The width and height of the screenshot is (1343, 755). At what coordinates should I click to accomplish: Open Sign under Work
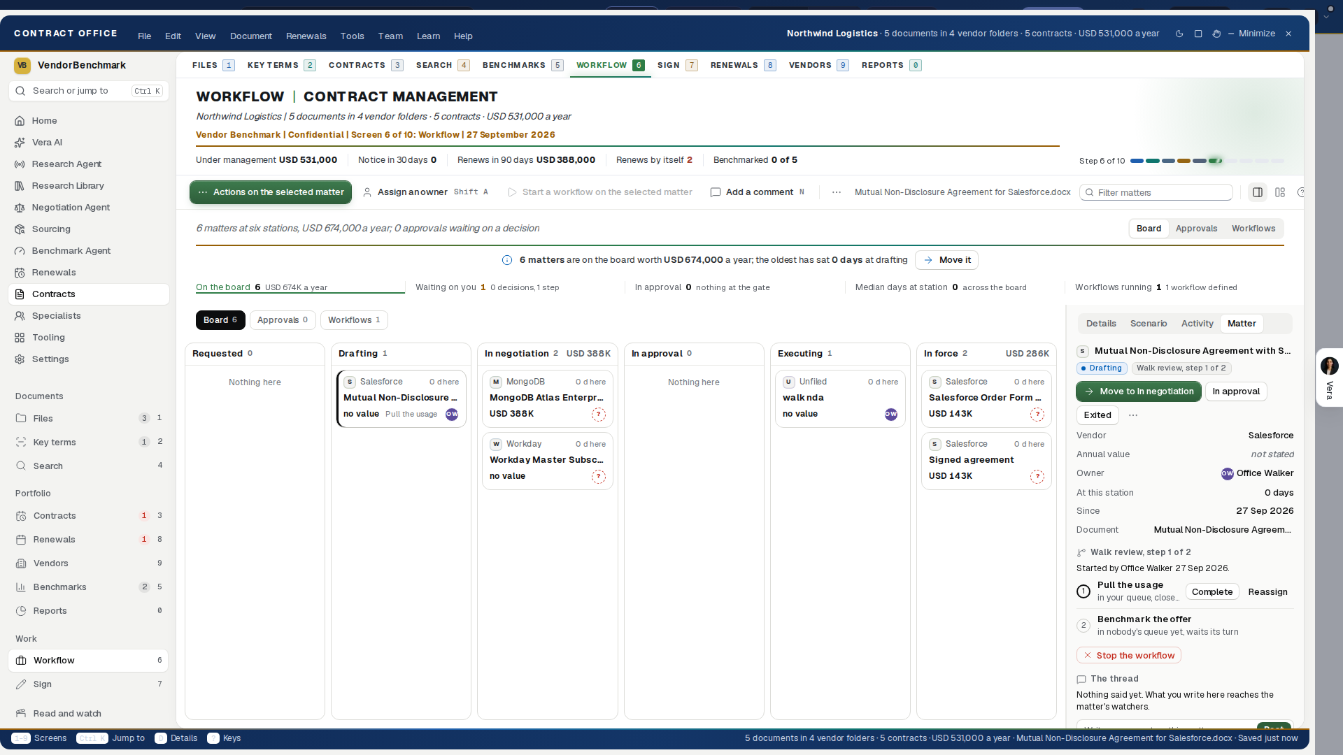[89, 684]
